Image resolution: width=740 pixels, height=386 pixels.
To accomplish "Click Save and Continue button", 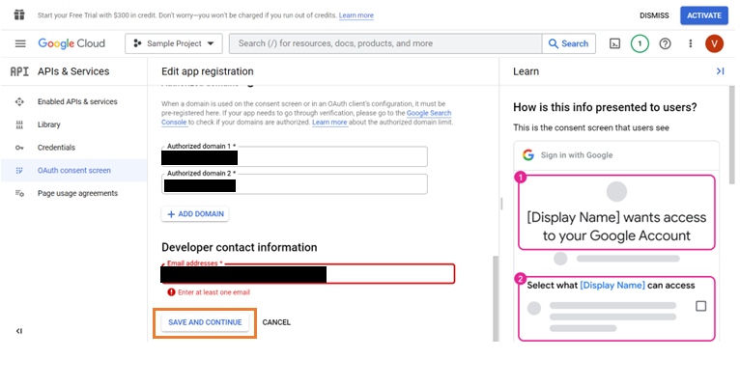I will [205, 321].
